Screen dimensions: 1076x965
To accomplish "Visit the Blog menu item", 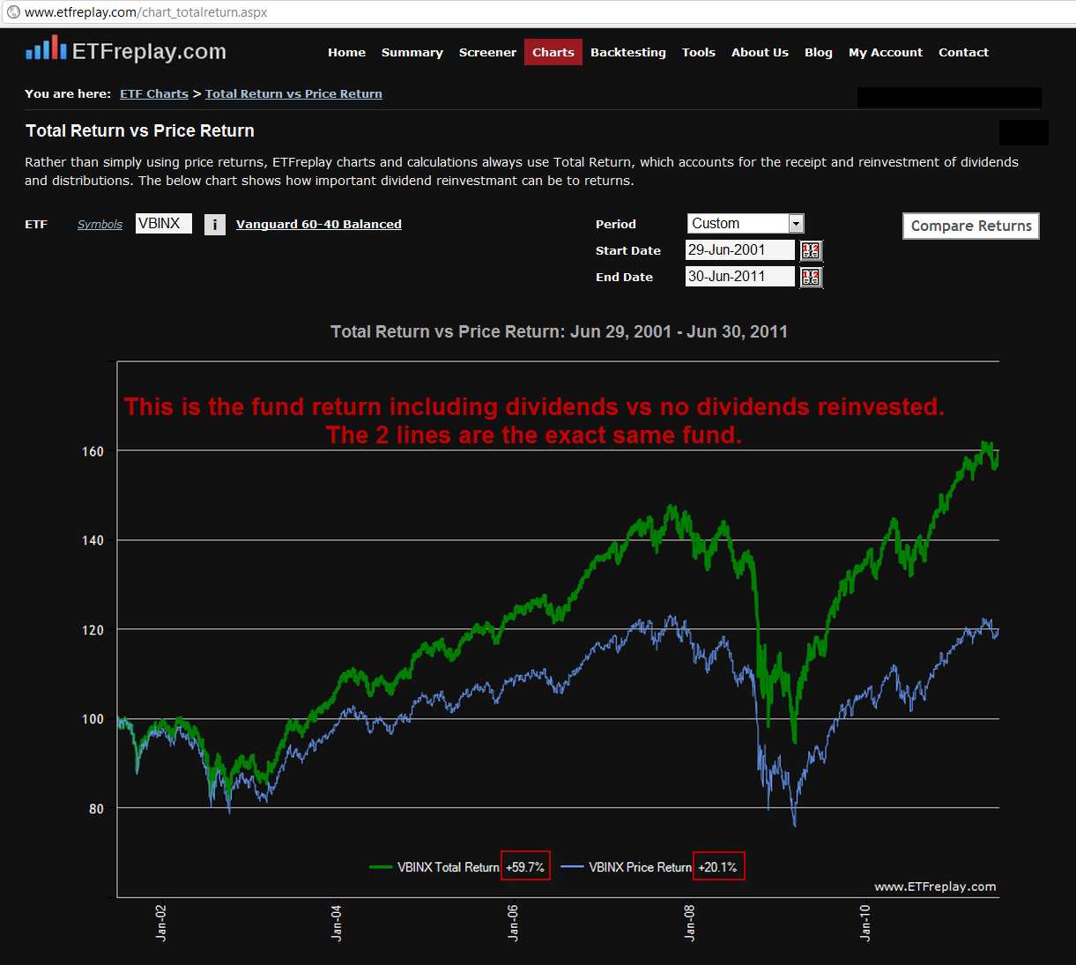I will click(x=819, y=52).
